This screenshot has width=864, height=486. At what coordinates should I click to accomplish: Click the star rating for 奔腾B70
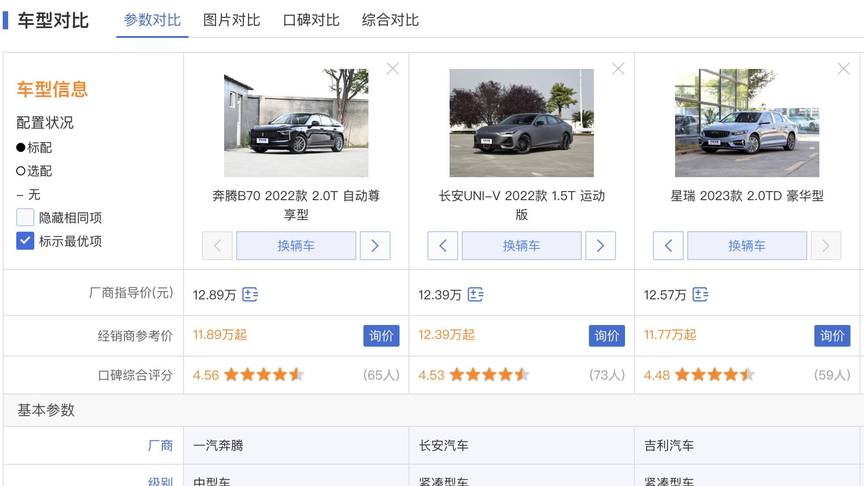pyautogui.click(x=264, y=375)
